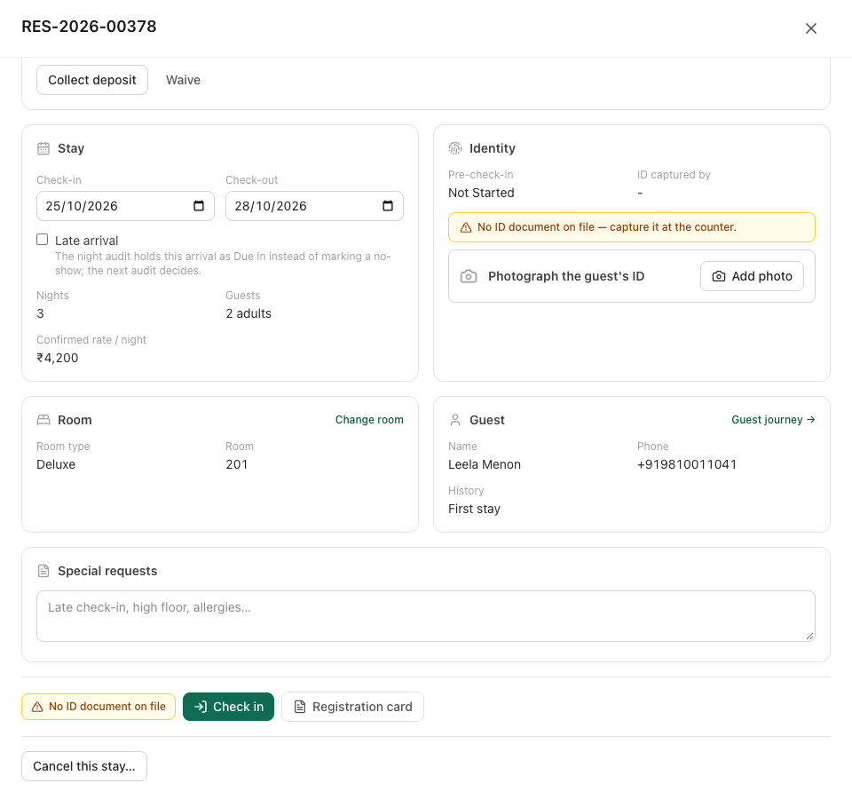Screen dimensions: 852x799
Task: Open the Registration card
Action: (352, 707)
